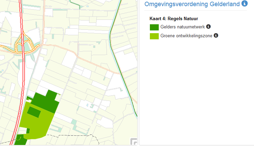Click 'Kaart 4: Regels Natuur' heading

(174, 19)
